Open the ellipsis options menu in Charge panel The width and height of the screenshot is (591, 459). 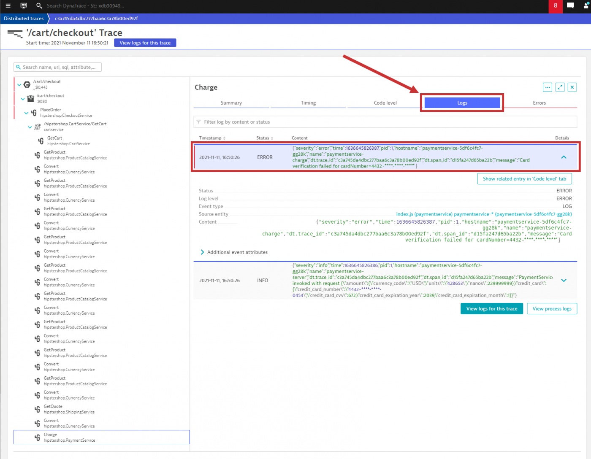click(x=547, y=87)
